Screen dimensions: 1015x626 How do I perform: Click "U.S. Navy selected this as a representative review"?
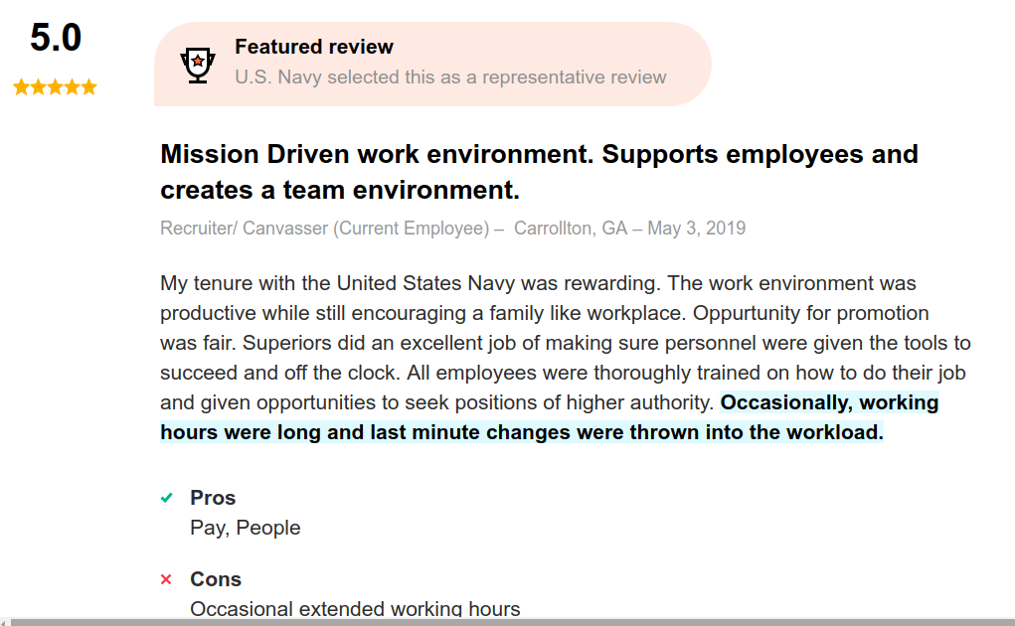coord(450,77)
